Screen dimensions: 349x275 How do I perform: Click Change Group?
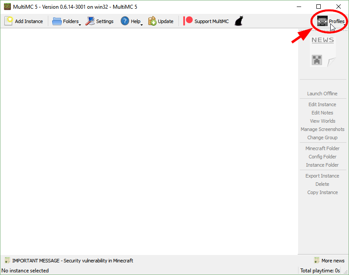[x=322, y=137]
